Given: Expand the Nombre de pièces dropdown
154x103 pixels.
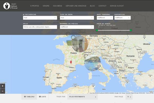Looking at the screenshot, I should [x=77, y=27].
